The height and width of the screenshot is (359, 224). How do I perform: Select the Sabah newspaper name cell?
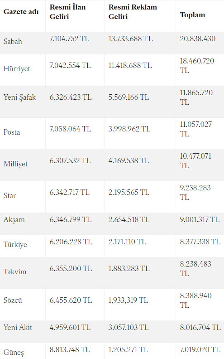coord(13,41)
